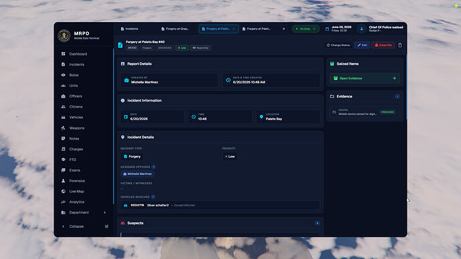
Task: Click the delete trash icon near Close File
Action: pos(400,45)
